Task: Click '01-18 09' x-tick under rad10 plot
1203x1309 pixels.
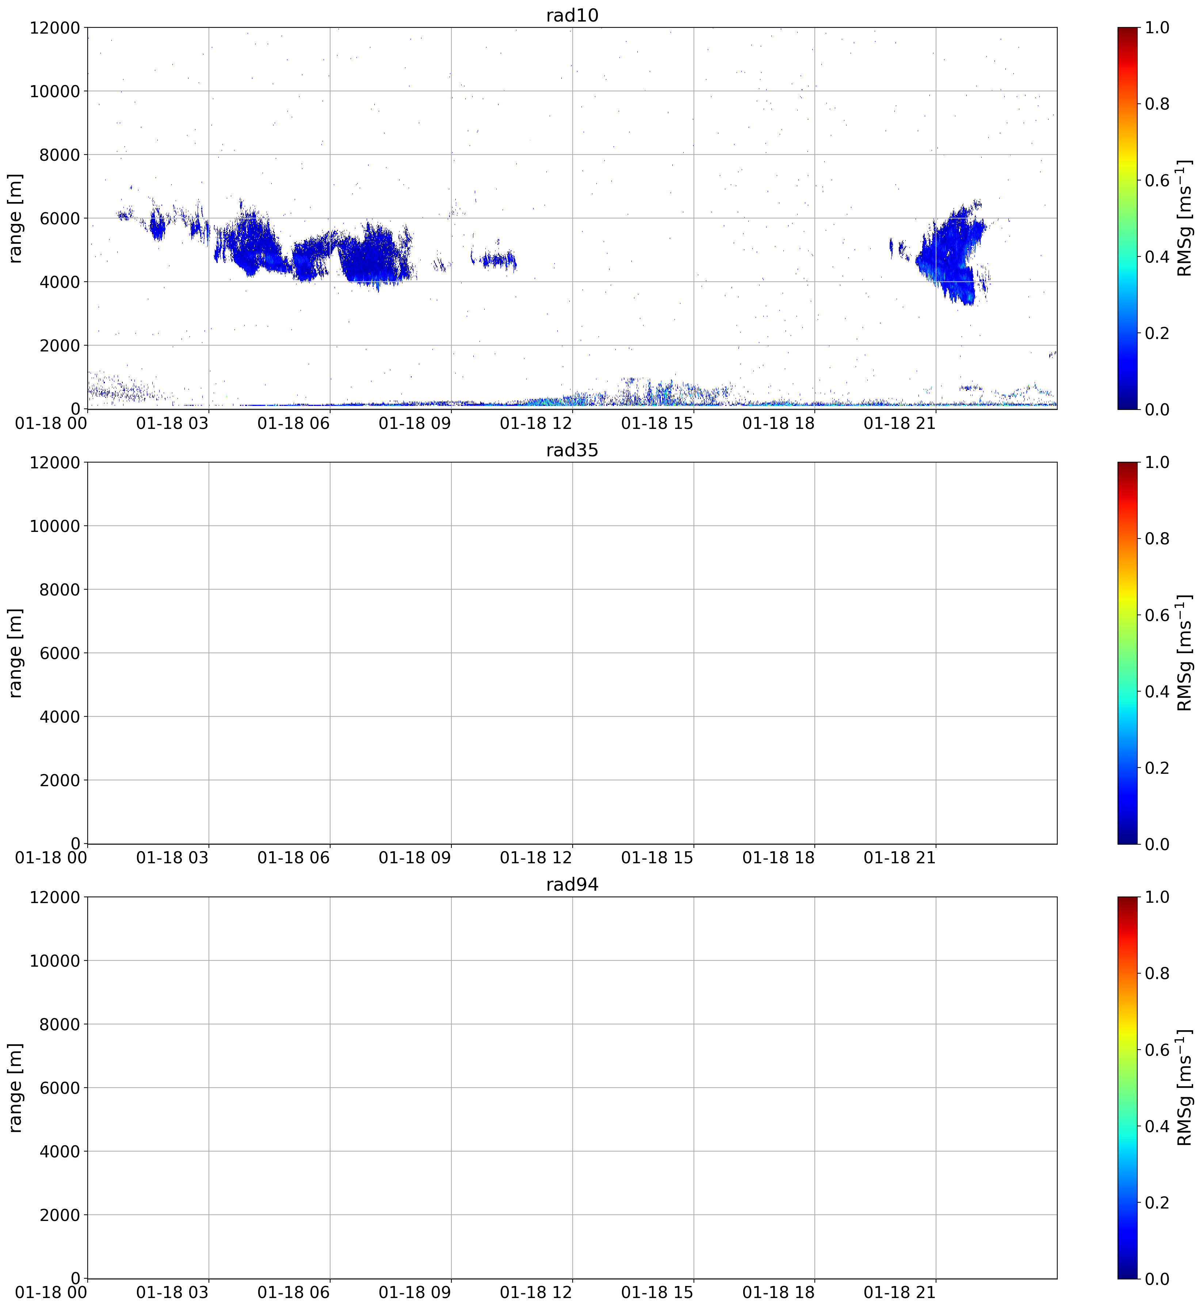Action: 415,423
